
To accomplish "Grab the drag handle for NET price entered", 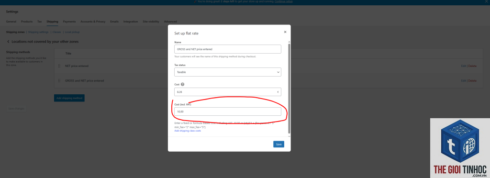I will 59,66.
